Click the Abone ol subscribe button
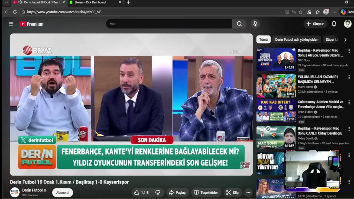 [63, 193]
